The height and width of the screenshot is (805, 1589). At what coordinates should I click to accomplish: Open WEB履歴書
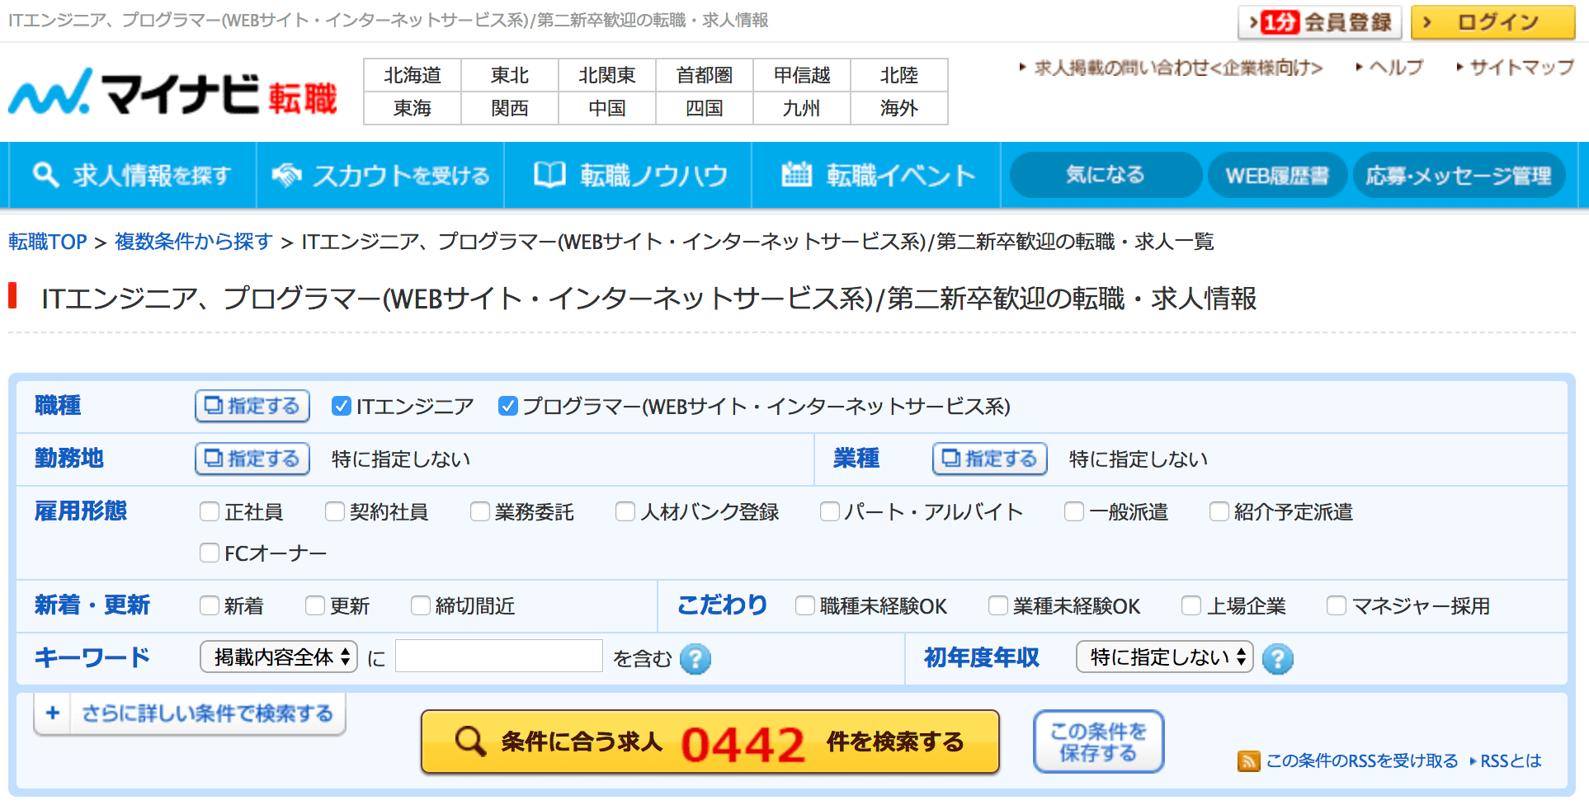tap(1277, 175)
